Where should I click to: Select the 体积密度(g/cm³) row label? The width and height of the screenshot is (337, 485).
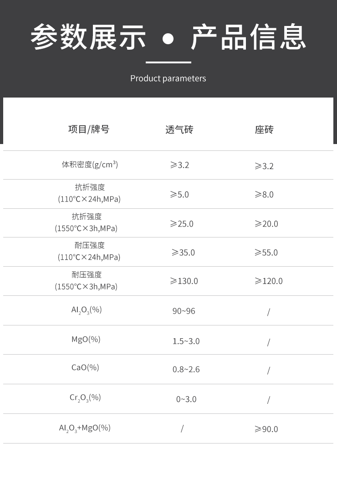click(x=90, y=164)
